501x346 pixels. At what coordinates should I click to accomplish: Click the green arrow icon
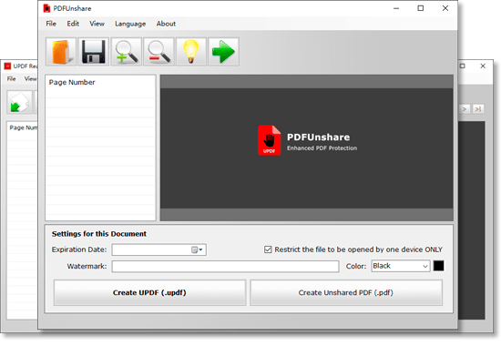click(224, 52)
